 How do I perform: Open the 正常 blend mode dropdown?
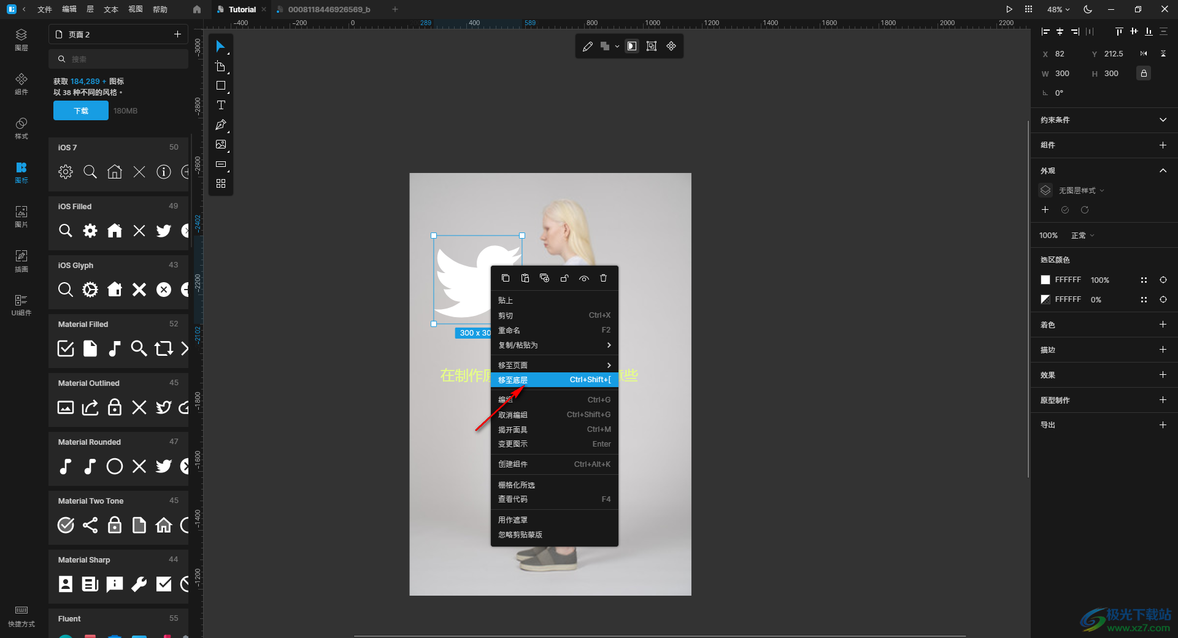pos(1083,236)
